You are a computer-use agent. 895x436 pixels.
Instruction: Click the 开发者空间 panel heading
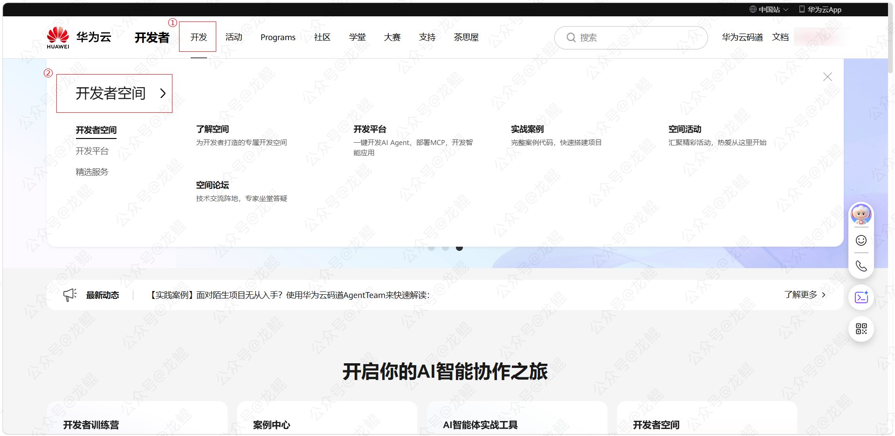pyautogui.click(x=111, y=93)
